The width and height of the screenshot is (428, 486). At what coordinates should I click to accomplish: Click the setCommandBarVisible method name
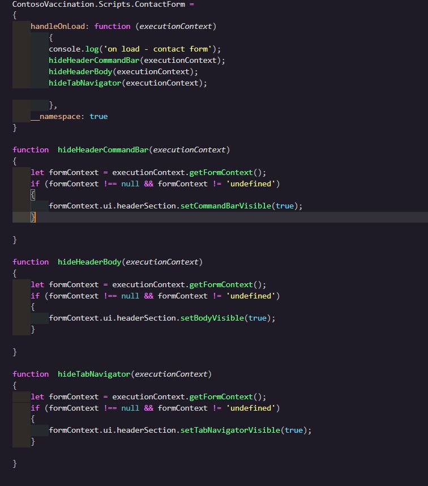(x=225, y=206)
